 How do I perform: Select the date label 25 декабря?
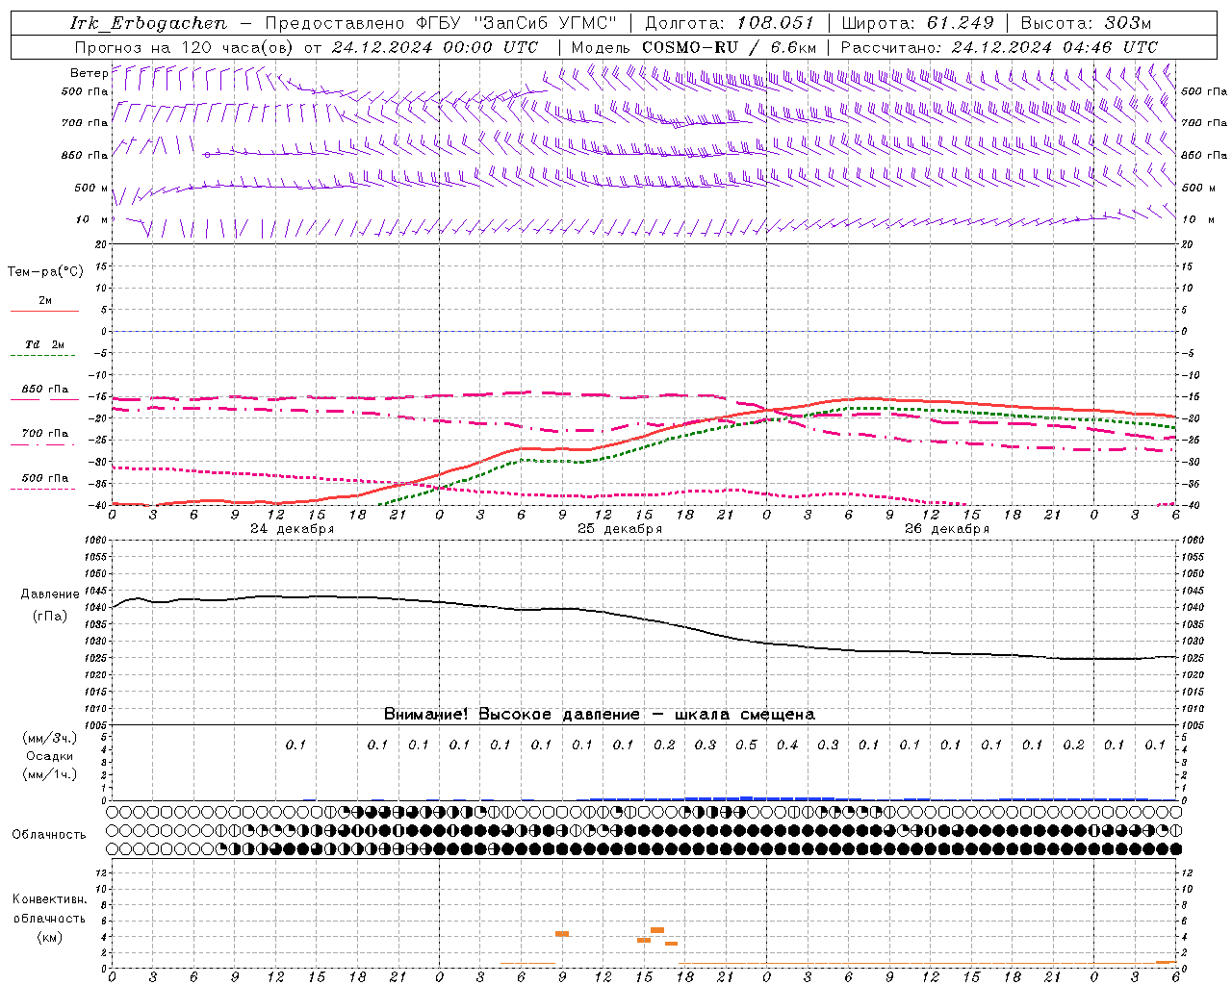[x=620, y=529]
